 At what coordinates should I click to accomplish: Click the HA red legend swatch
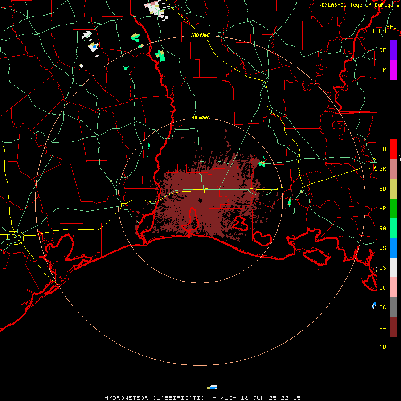click(393, 149)
